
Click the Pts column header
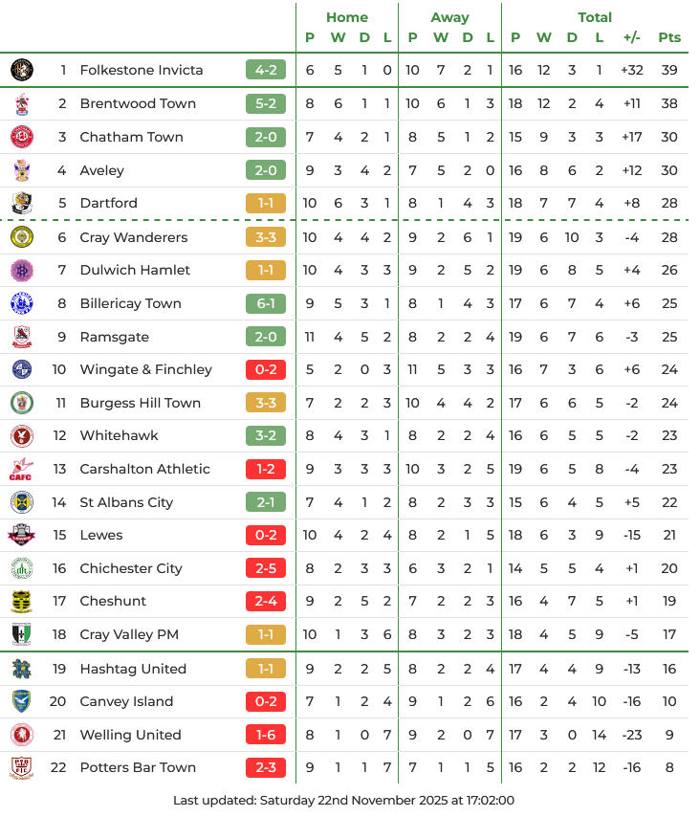tap(669, 37)
